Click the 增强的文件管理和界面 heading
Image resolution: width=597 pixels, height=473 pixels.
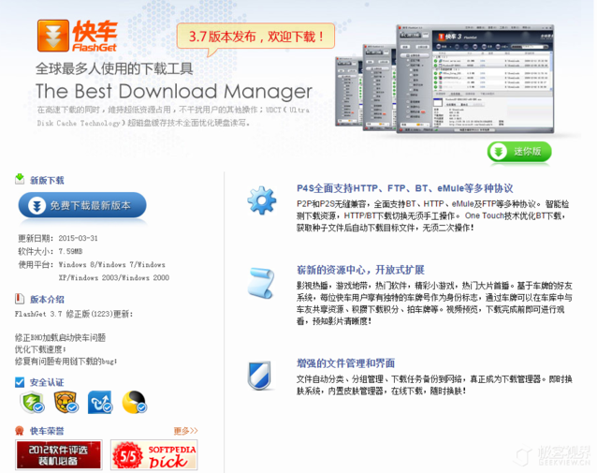tap(345, 363)
